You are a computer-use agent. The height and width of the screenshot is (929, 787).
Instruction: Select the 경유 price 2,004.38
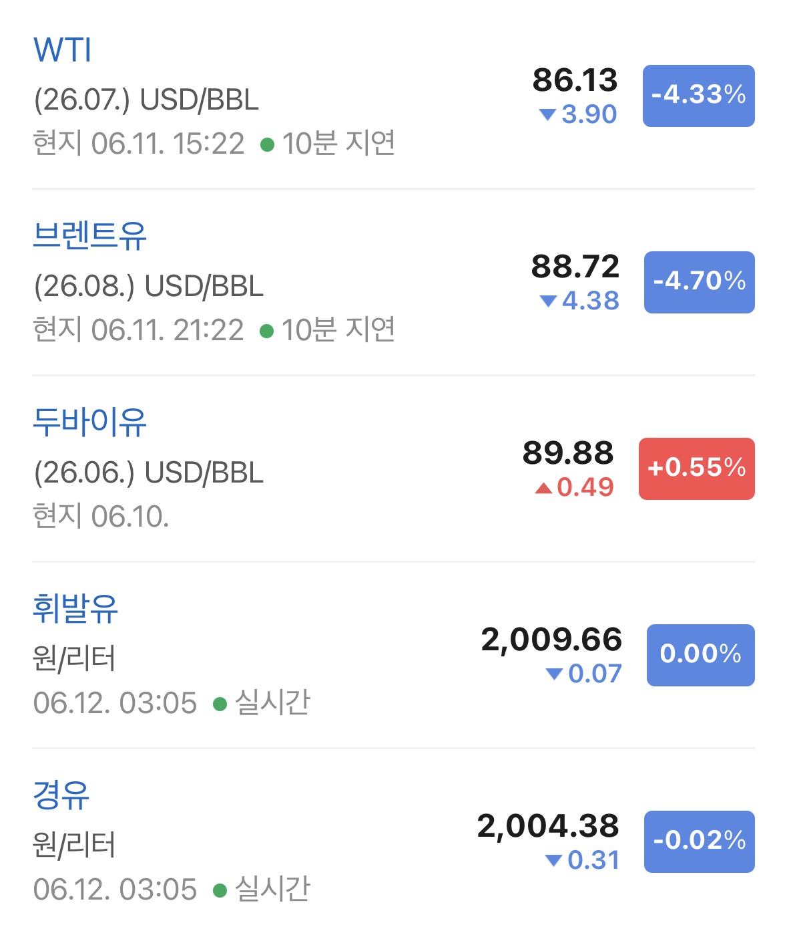(x=548, y=827)
